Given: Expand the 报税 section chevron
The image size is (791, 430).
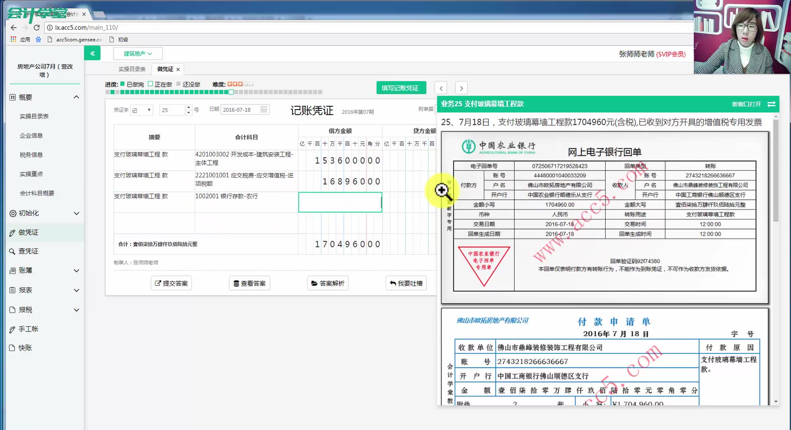Looking at the screenshot, I should click(x=77, y=310).
